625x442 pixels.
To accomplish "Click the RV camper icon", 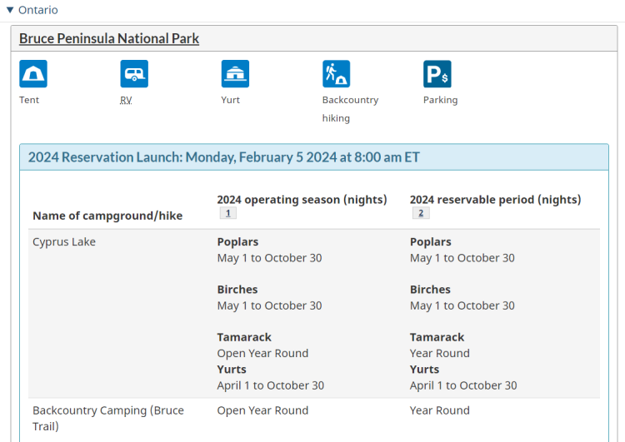I will point(134,74).
